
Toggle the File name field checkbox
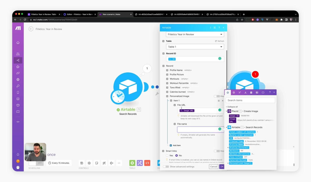175,124
